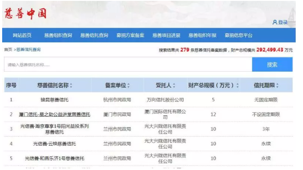Open 慈善组织年报 menu item
The height and width of the screenshot is (170, 303).
click(x=203, y=35)
